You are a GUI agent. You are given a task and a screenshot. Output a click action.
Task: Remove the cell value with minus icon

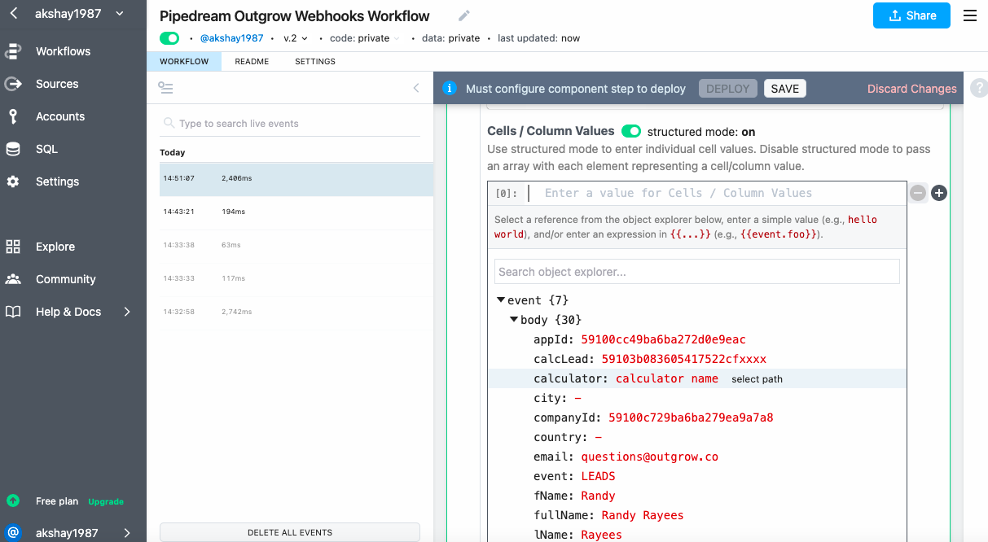tap(918, 193)
